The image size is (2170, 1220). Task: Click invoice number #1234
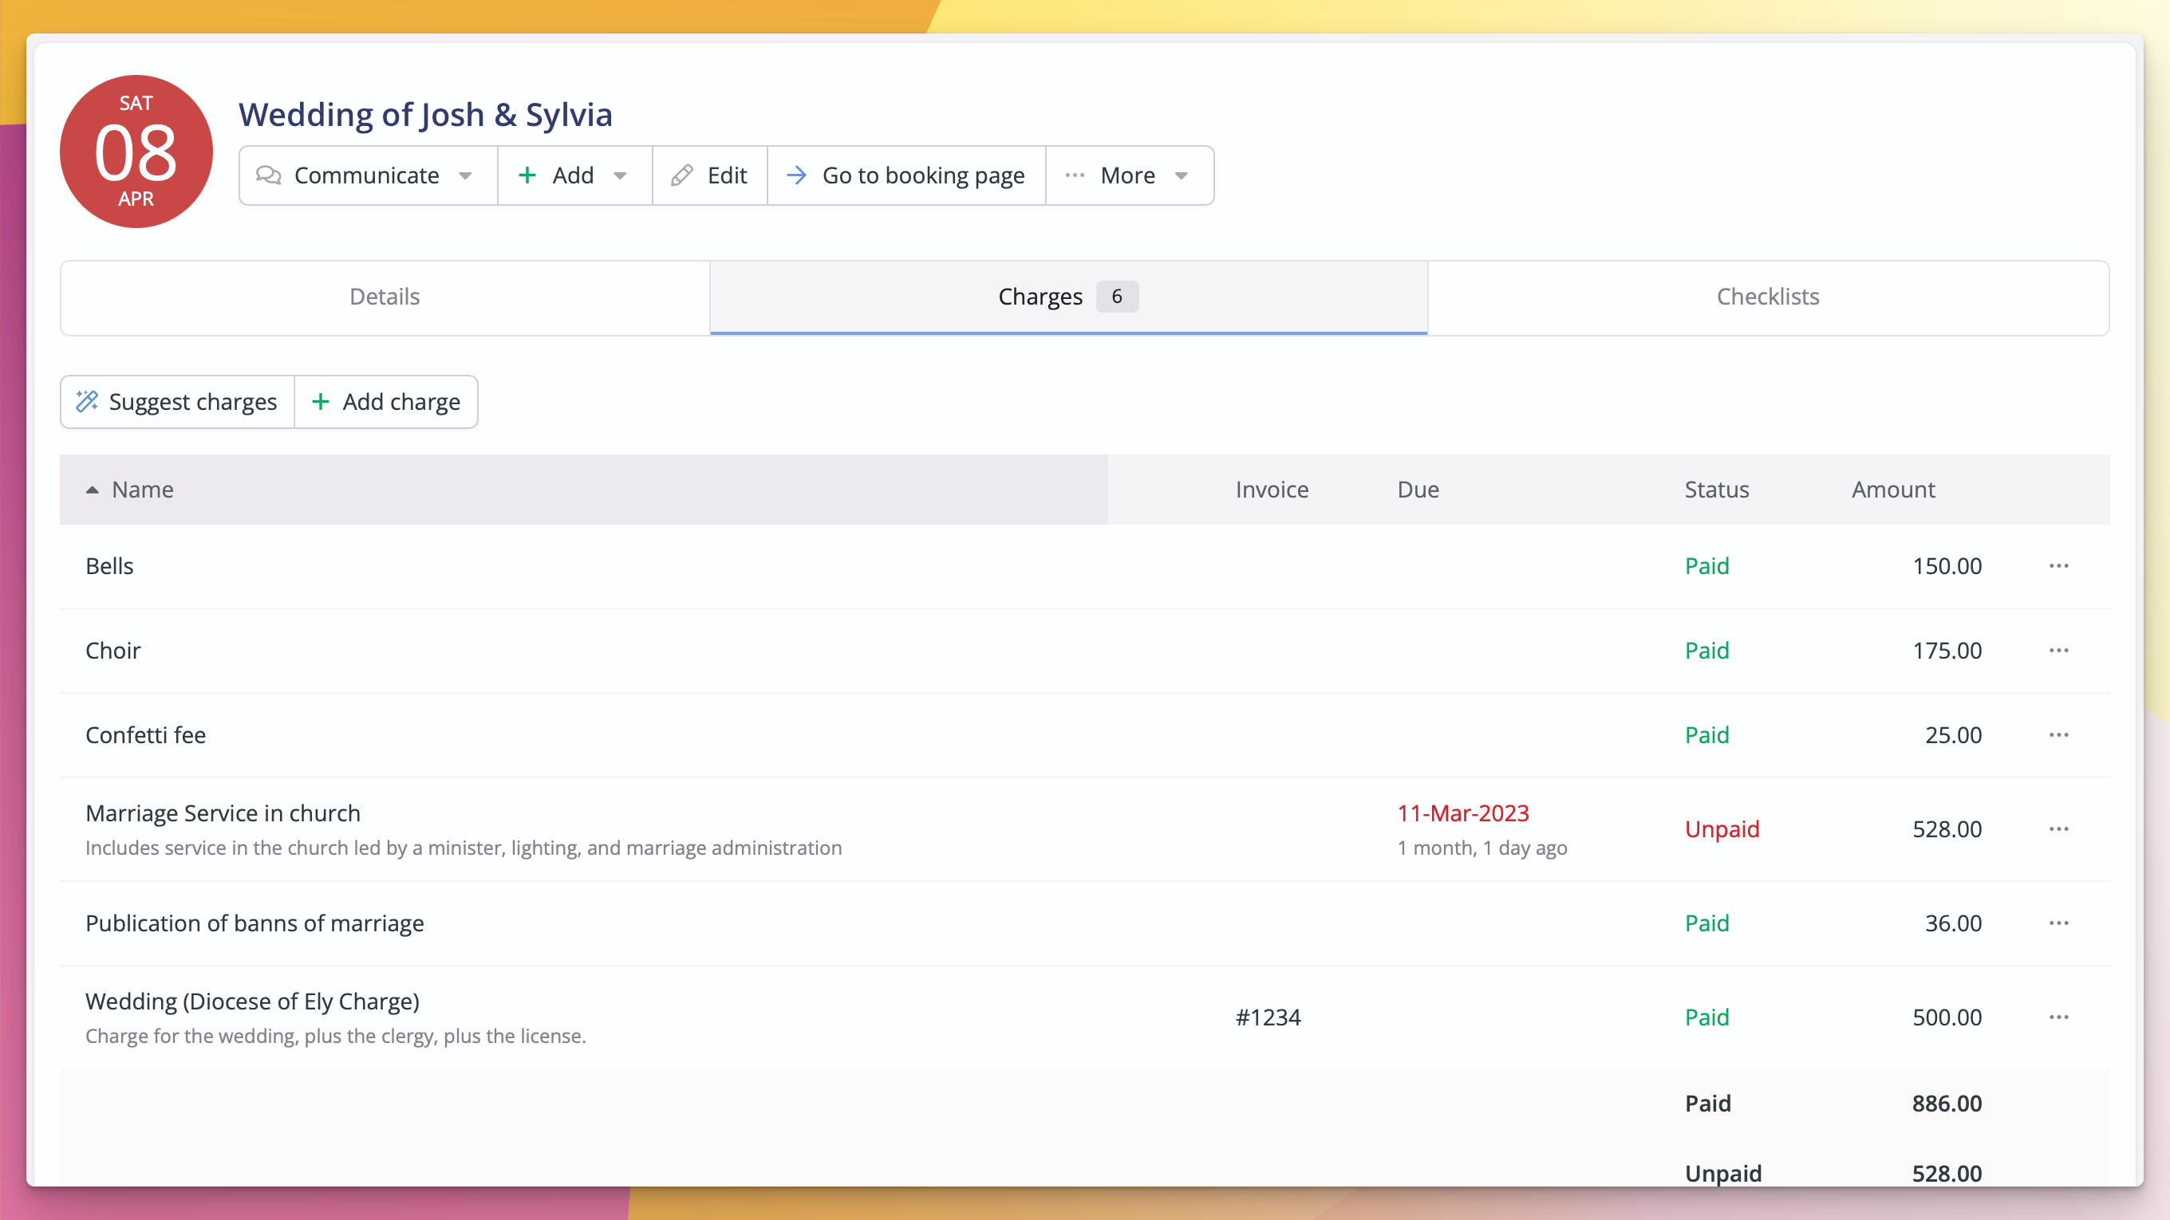1268,1017
